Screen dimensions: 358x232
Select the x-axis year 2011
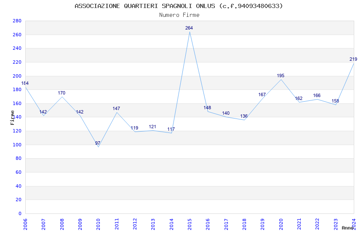(117, 224)
